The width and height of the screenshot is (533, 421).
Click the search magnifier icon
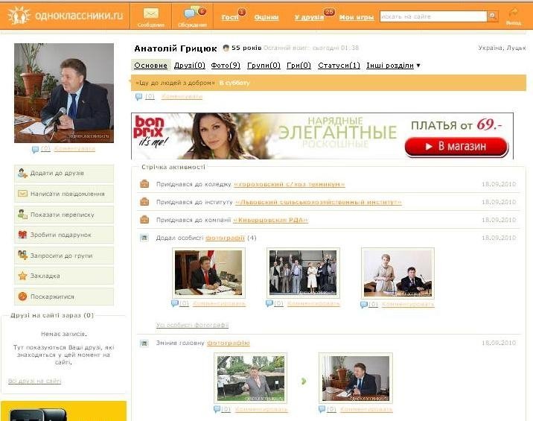pos(492,16)
